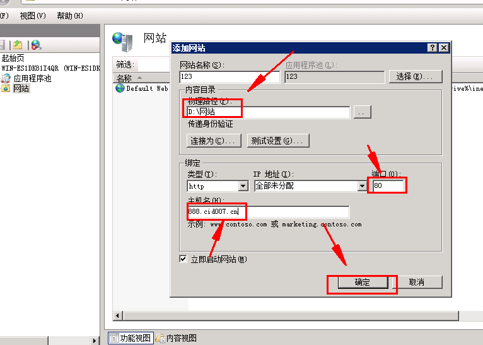The height and width of the screenshot is (345, 483).
Task: Click the green up-folder toolbar icon
Action: pyautogui.click(x=18, y=45)
